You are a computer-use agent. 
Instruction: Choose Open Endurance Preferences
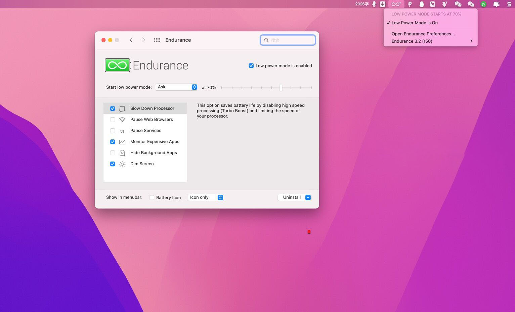pos(431,34)
